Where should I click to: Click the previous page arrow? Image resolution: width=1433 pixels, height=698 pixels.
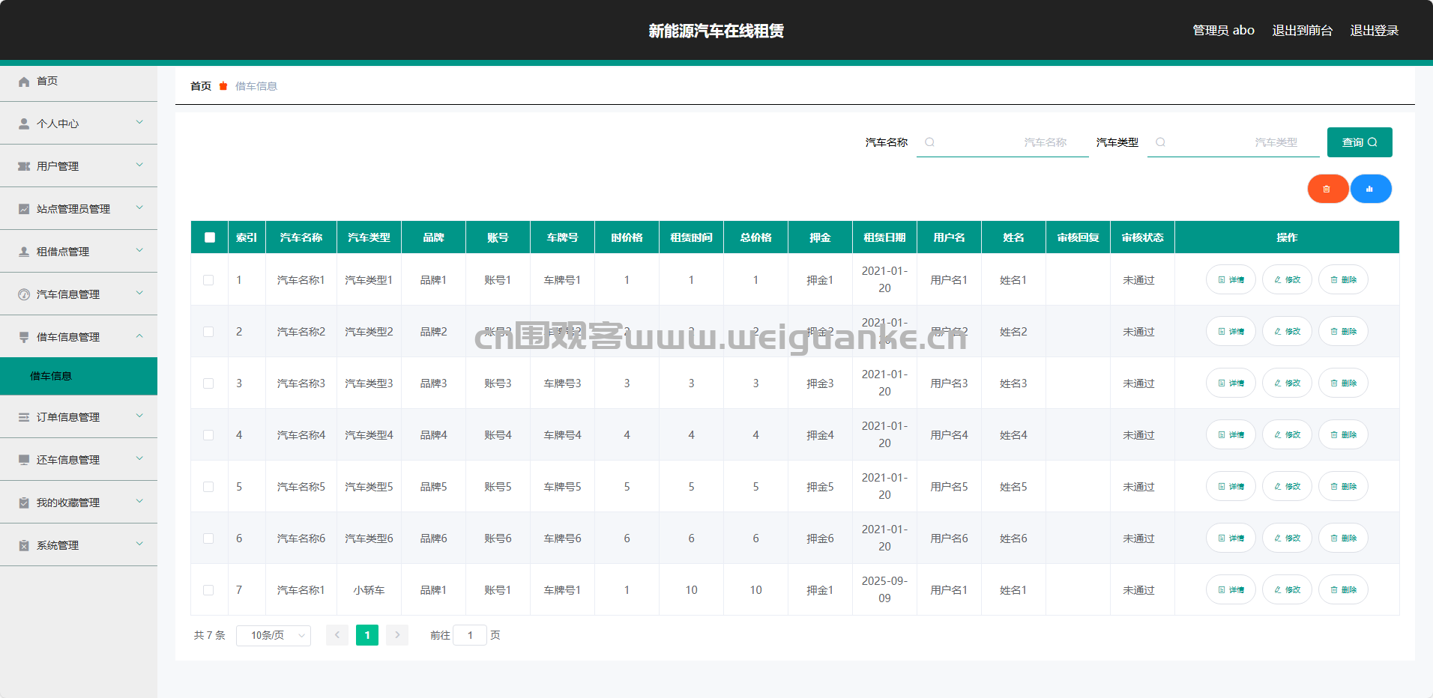coord(337,635)
